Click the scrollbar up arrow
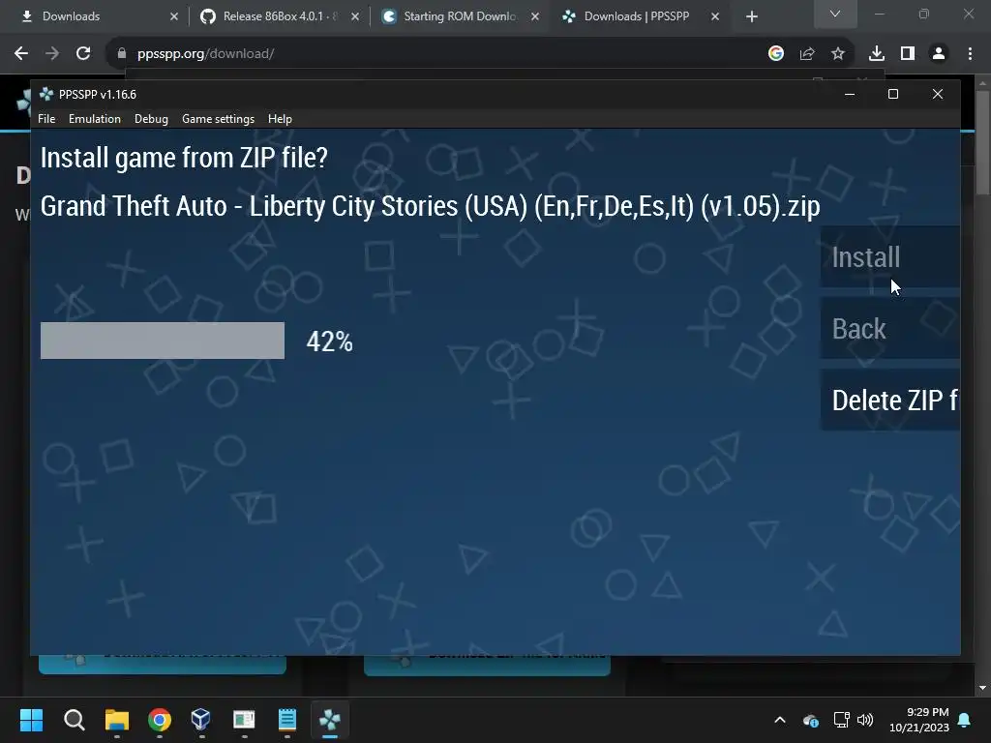 [982, 82]
